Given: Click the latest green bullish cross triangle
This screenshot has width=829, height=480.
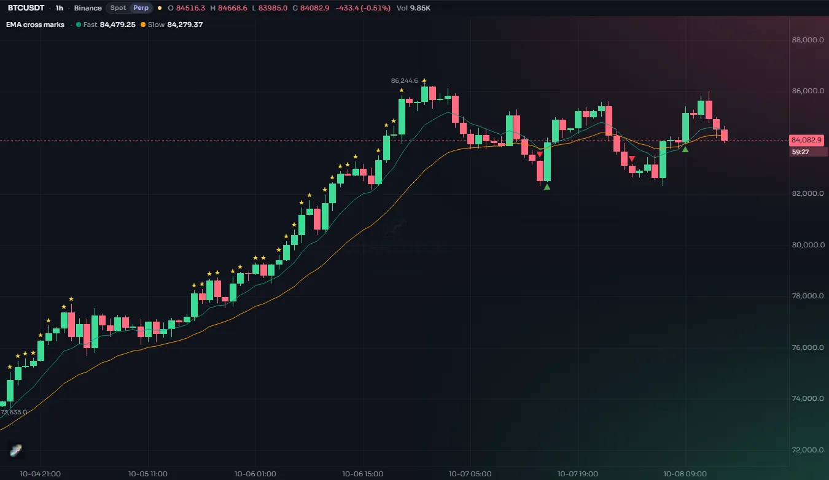Looking at the screenshot, I should tap(685, 149).
